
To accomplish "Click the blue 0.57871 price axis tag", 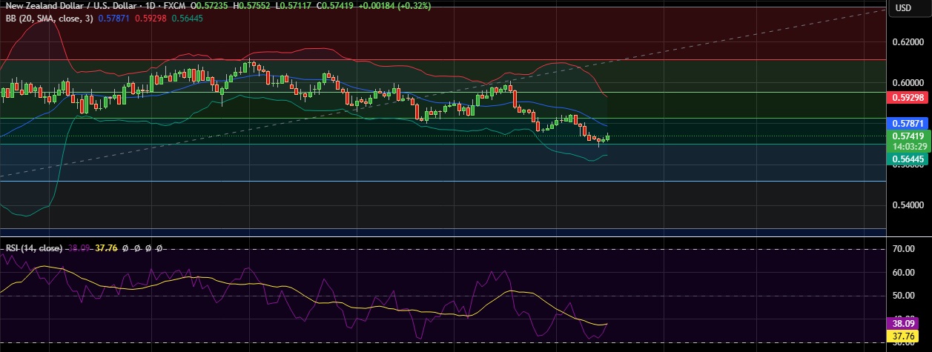I will click(x=908, y=122).
